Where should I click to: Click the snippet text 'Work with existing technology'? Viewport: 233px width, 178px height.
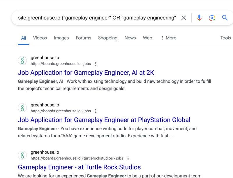coord(97,81)
